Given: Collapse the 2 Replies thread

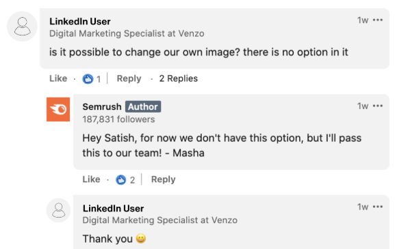Looking at the screenshot, I should tap(178, 78).
